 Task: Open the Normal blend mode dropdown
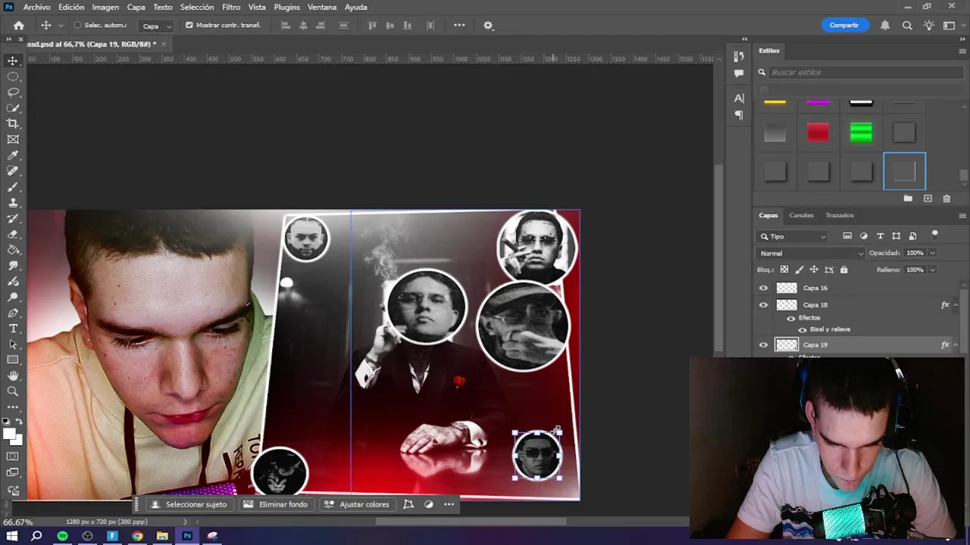pos(811,253)
